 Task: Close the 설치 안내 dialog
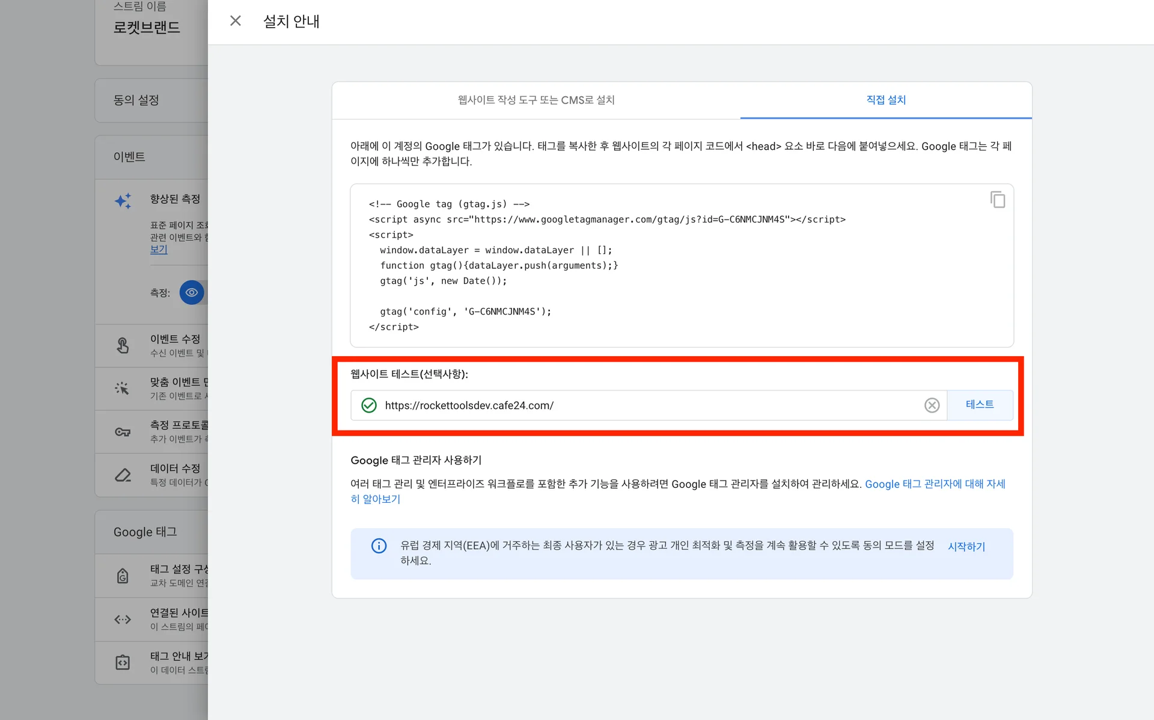pyautogui.click(x=235, y=20)
